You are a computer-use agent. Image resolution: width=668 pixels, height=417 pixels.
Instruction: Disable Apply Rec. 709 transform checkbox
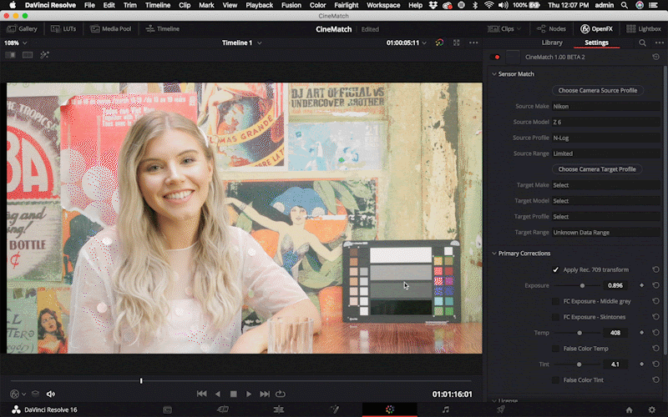(556, 269)
